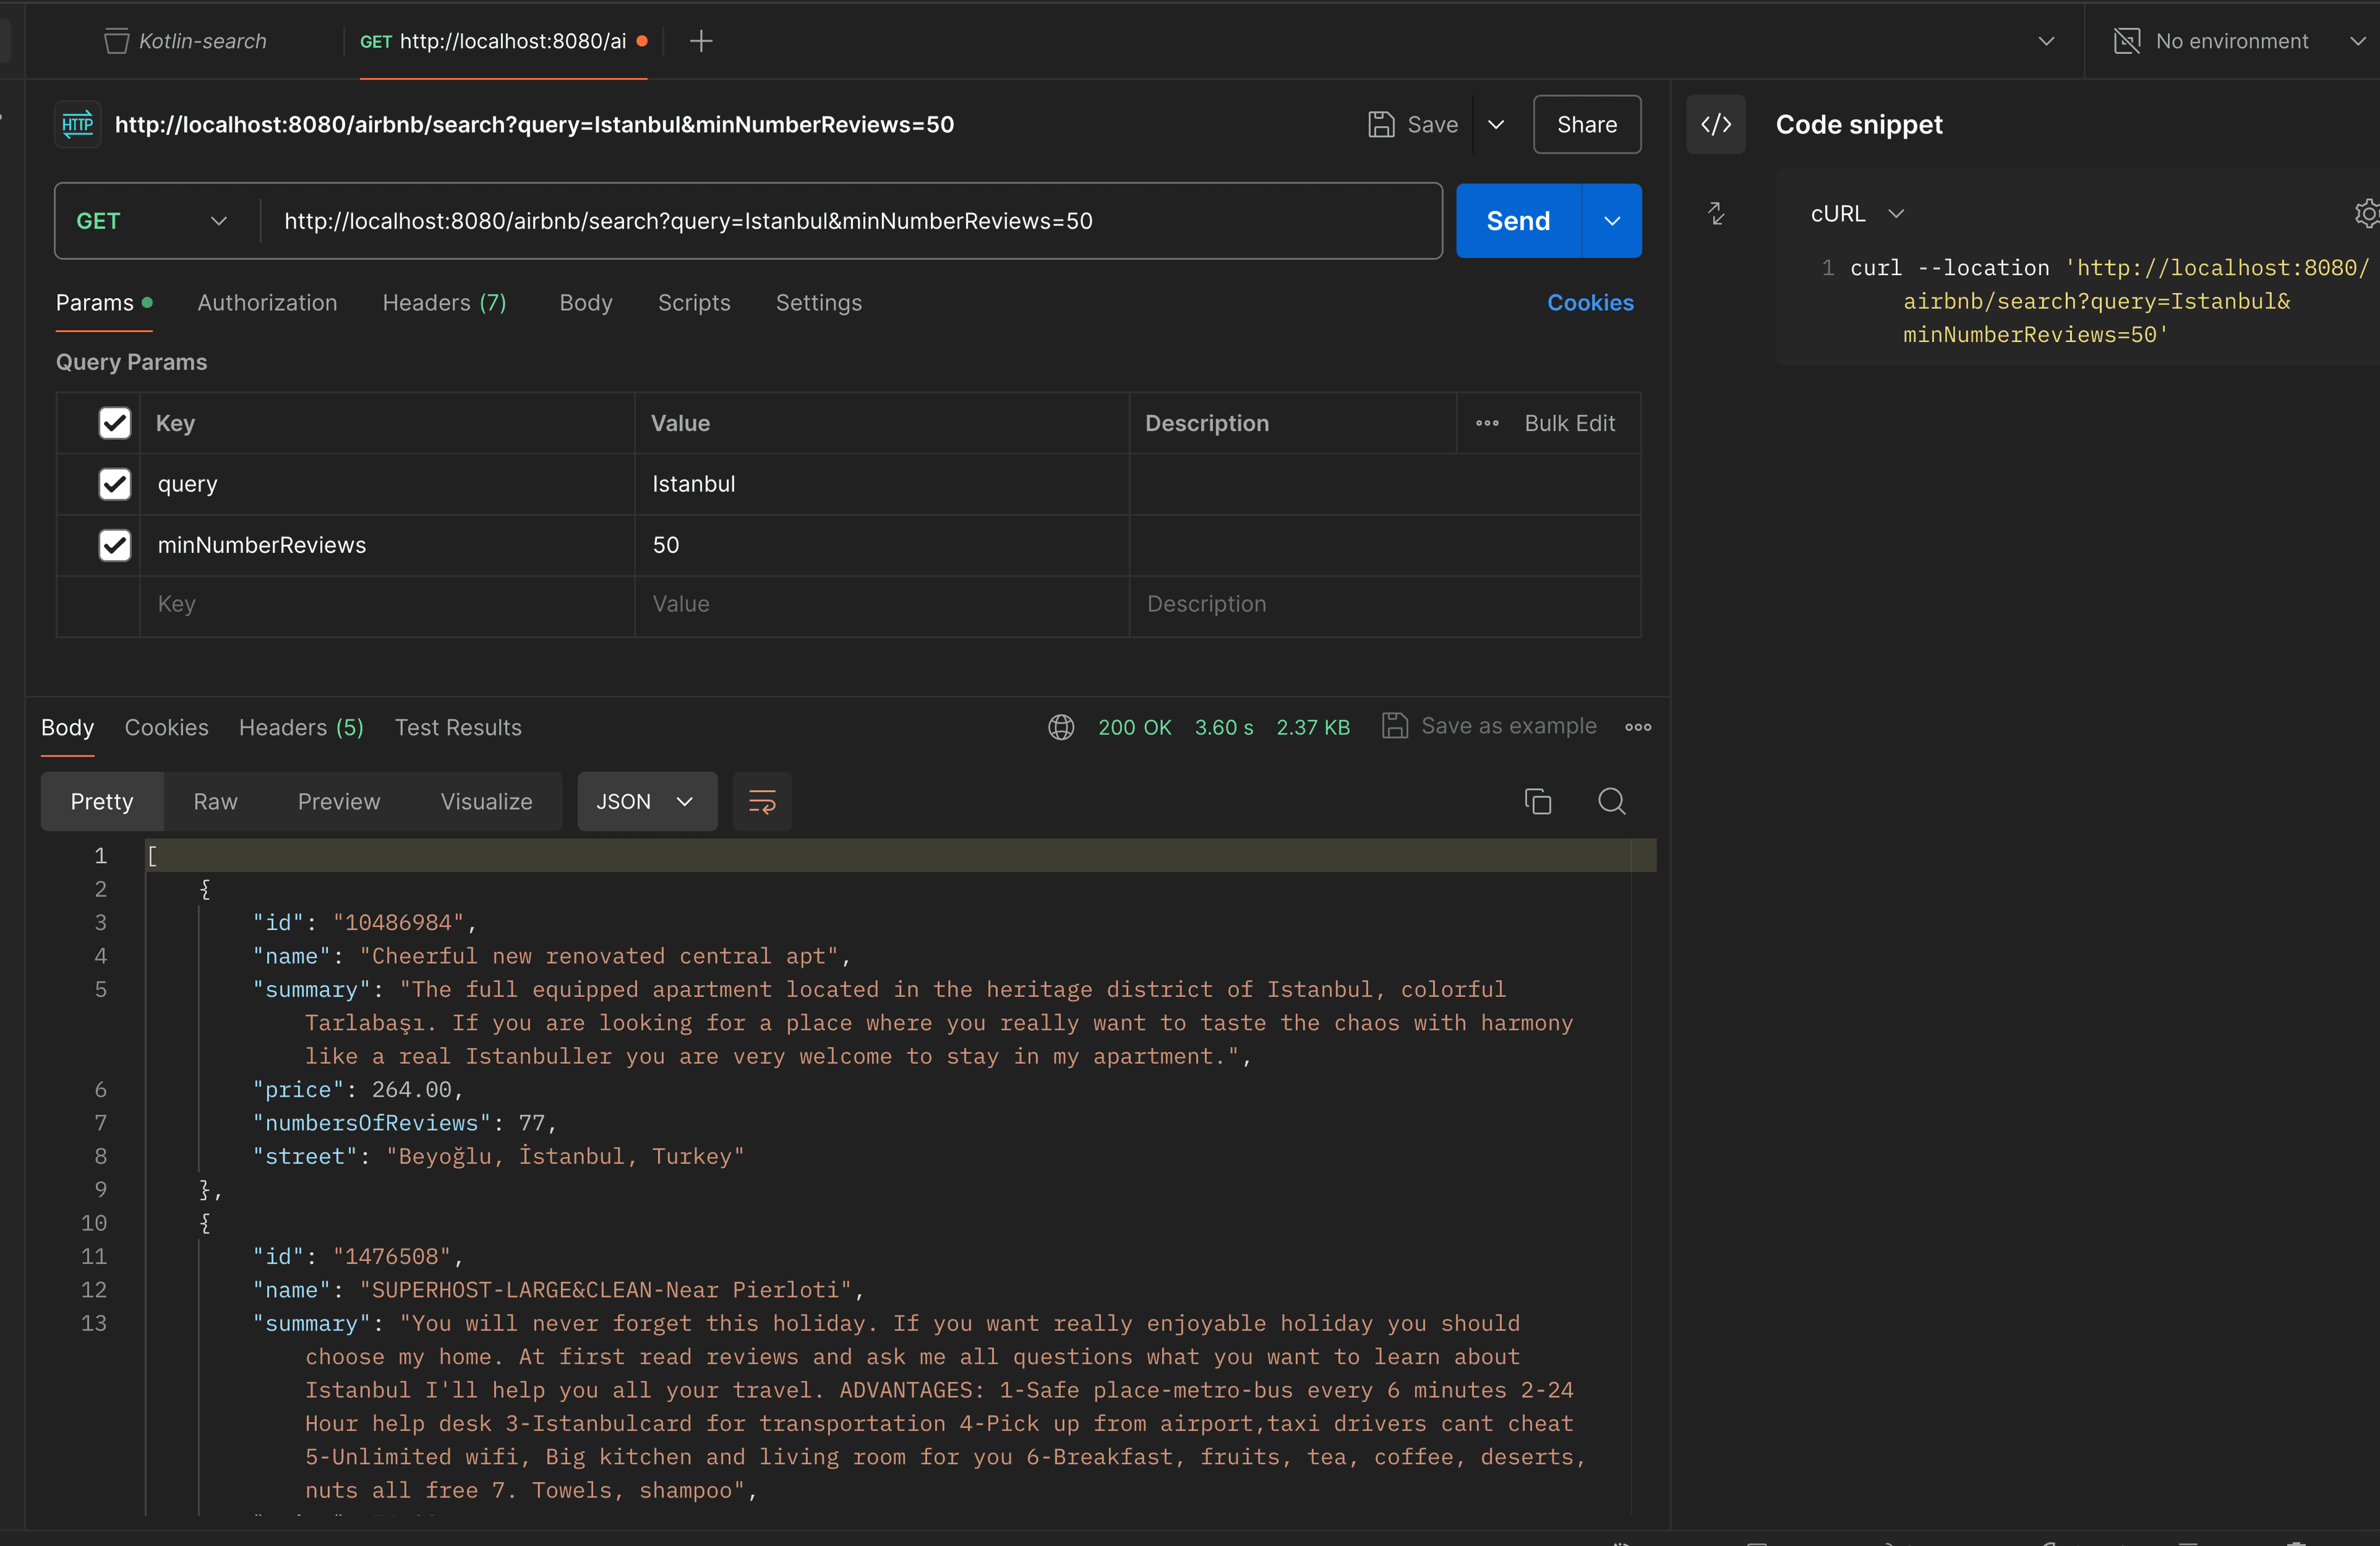This screenshot has width=2380, height=1546.
Task: Open response Headers (5) tab
Action: coord(301,727)
